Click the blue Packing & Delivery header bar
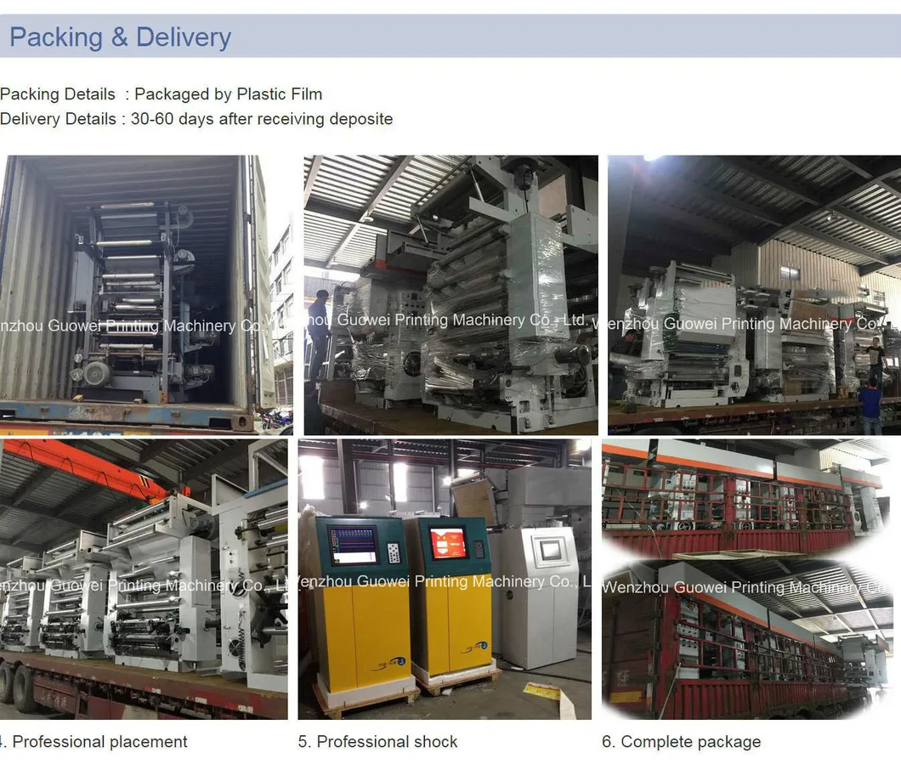The width and height of the screenshot is (901, 764). [450, 37]
